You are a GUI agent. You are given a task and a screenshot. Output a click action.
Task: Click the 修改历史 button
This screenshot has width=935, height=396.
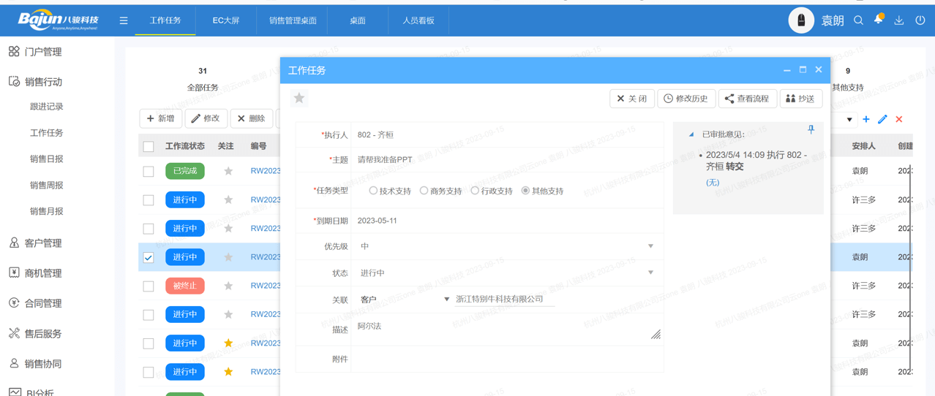tap(686, 99)
